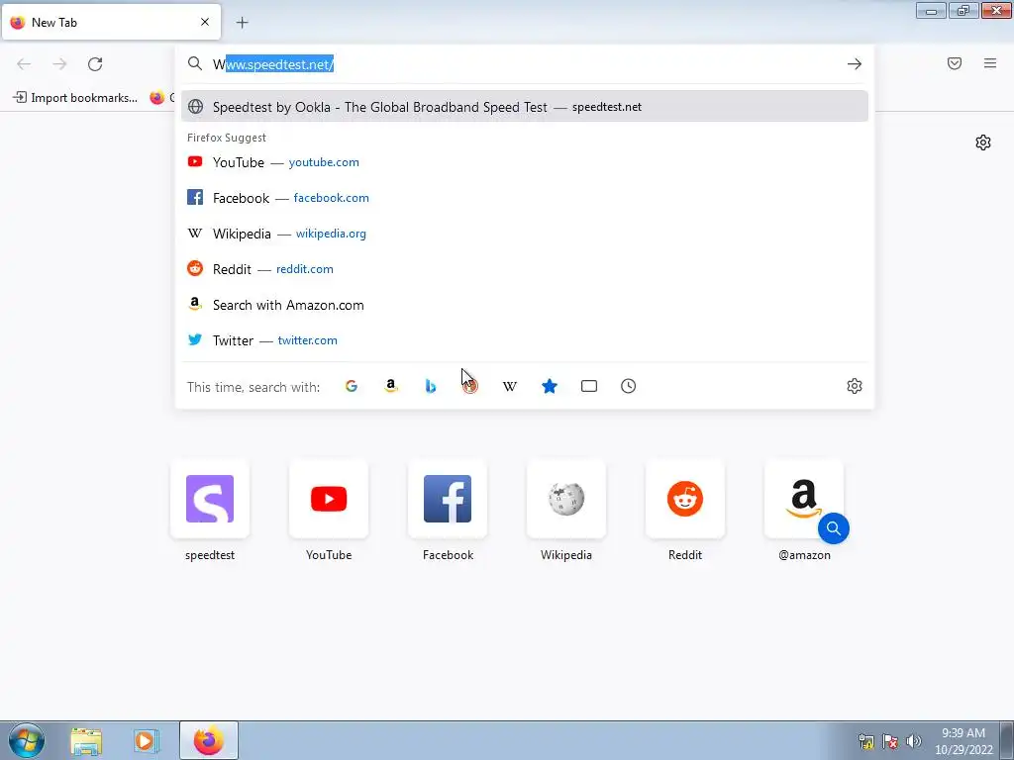Select the Wikipedia suggestion row

pyautogui.click(x=525, y=234)
